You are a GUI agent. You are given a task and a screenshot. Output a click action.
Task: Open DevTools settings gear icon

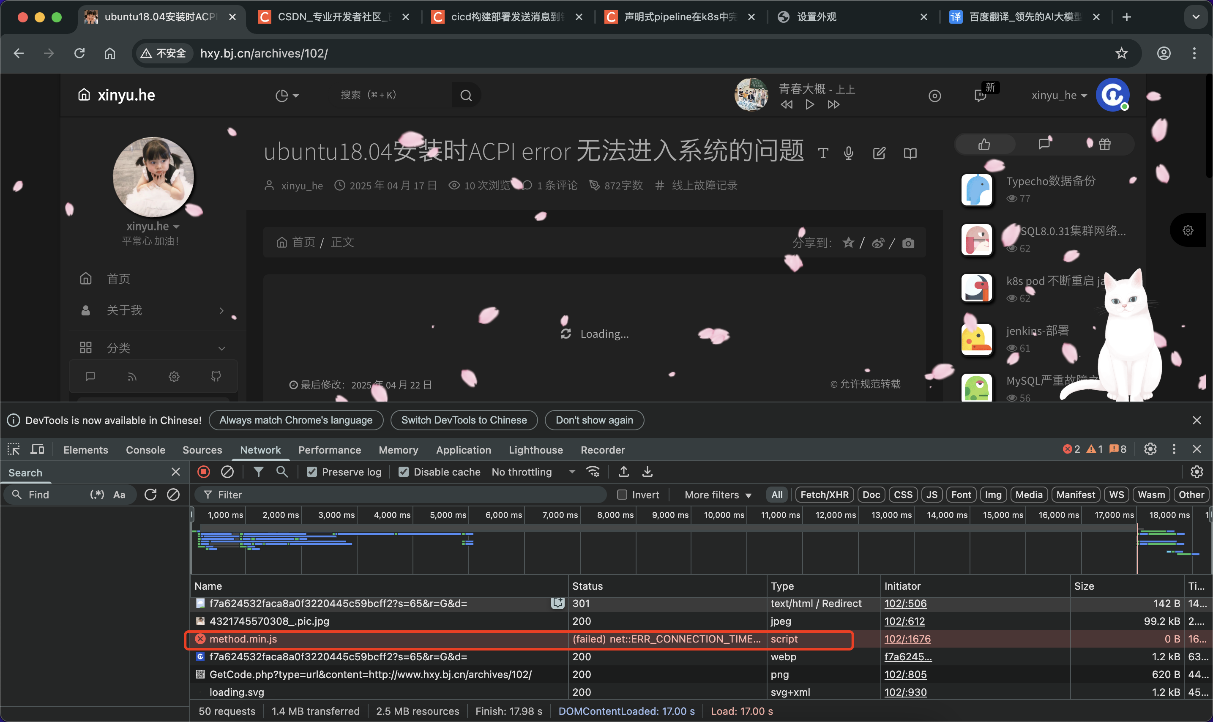1150,449
